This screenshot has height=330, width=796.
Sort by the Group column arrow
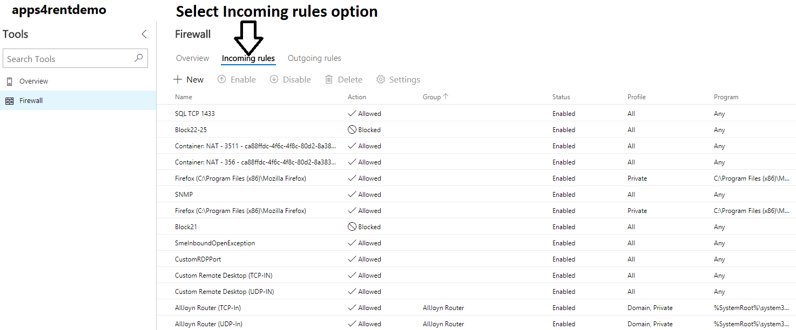pyautogui.click(x=446, y=97)
